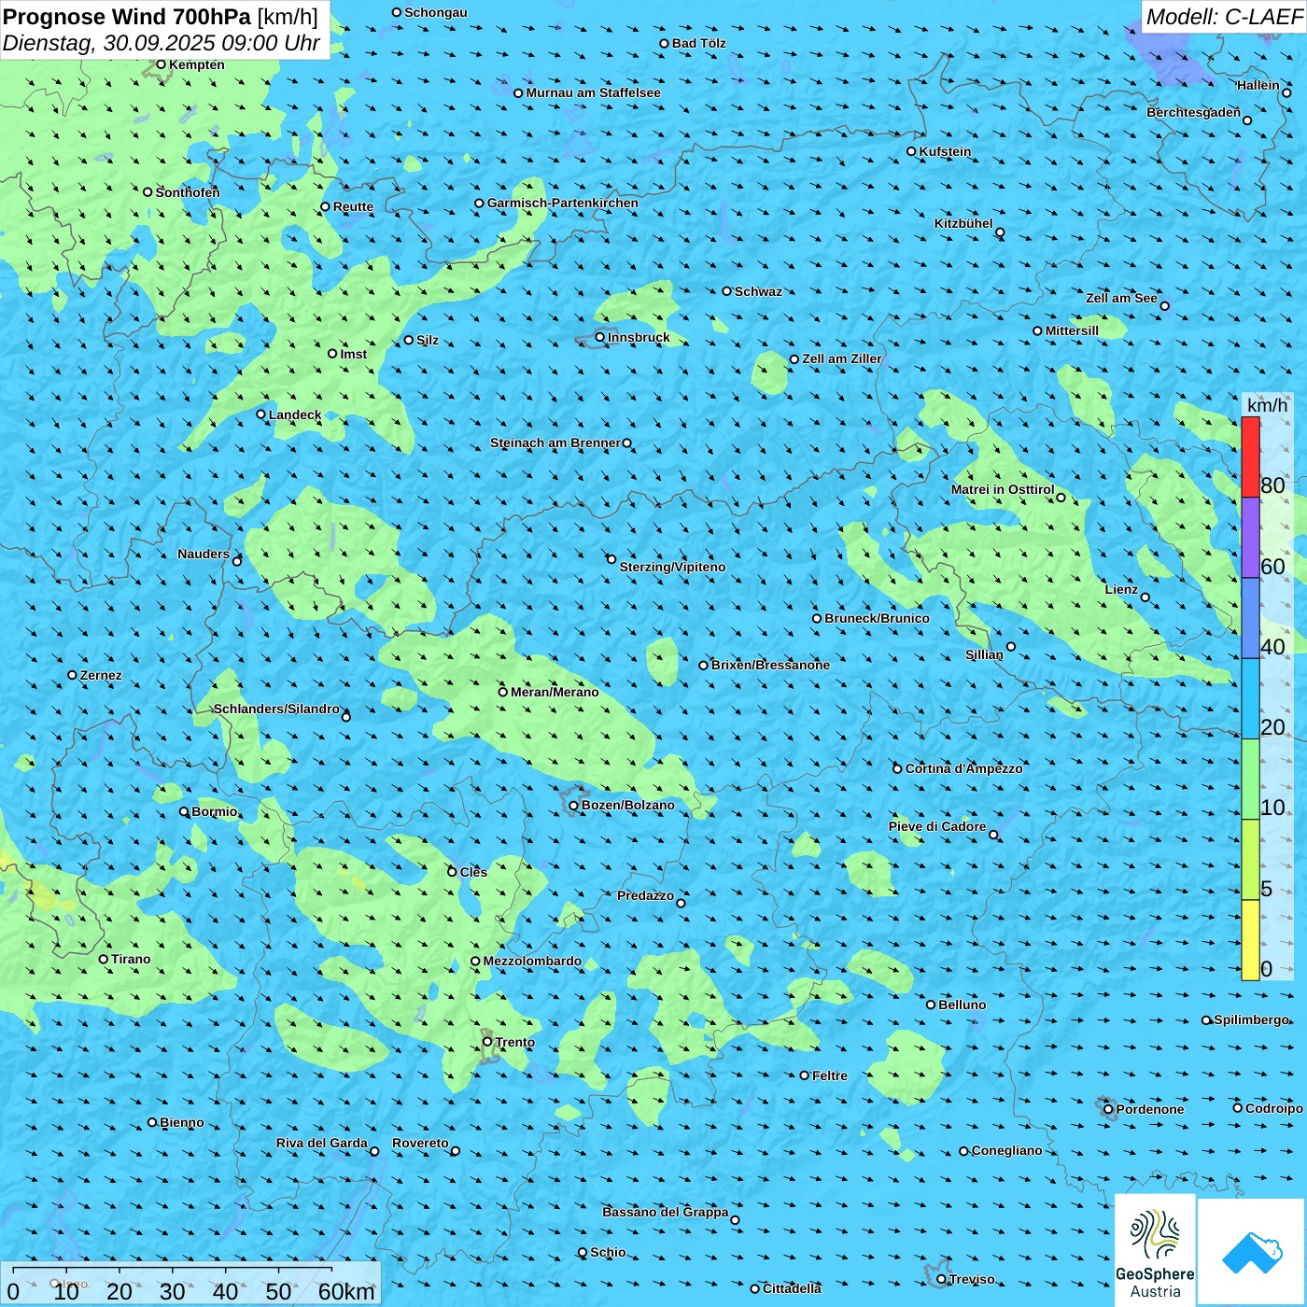This screenshot has width=1307, height=1307.
Task: Click the 'km/h' legend heading
Action: [1267, 405]
